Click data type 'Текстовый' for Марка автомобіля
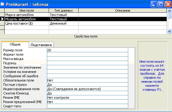This screenshot has height=112, width=172. 63,15
